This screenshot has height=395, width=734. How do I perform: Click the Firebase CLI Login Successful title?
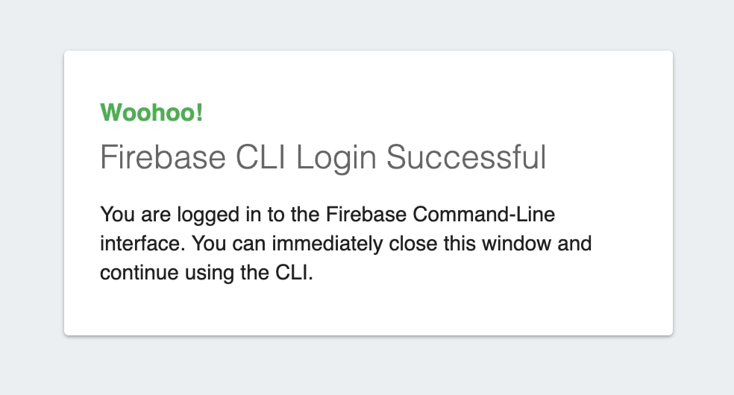tap(323, 158)
